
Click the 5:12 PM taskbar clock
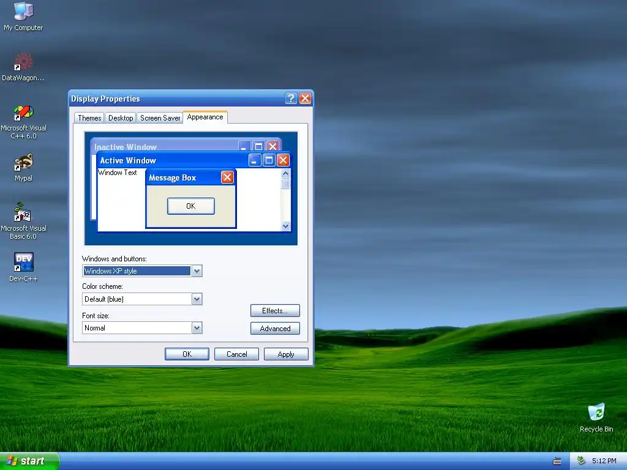coord(604,461)
